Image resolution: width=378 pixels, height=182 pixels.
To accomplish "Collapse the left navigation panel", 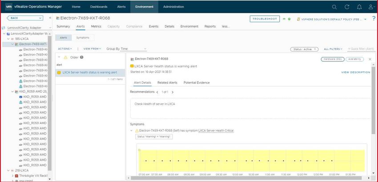I will coord(50,18).
